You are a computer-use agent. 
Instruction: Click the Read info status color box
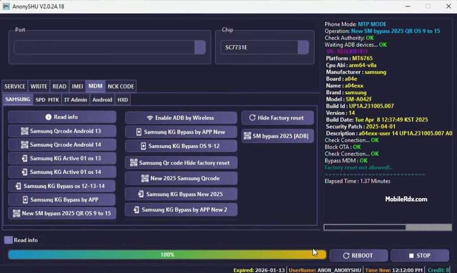tap(8, 240)
